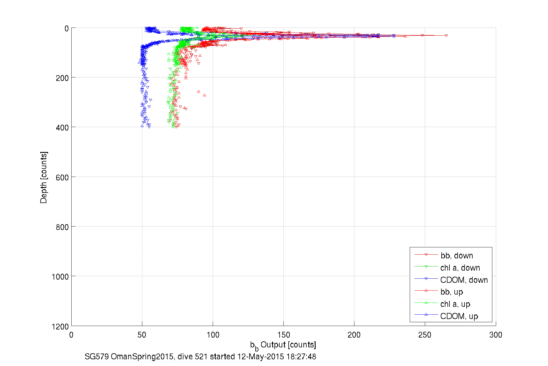Click the rightmost red triangle data point
548x366 pixels.
(x=446, y=36)
